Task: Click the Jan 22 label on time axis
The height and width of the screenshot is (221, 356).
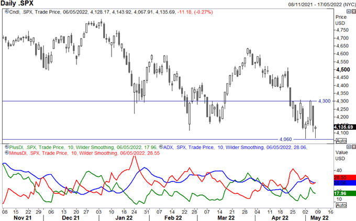Action: [x=124, y=217]
